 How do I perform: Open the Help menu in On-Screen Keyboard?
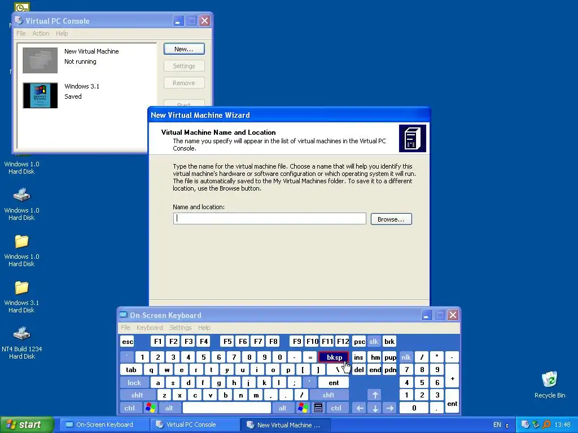[204, 328]
